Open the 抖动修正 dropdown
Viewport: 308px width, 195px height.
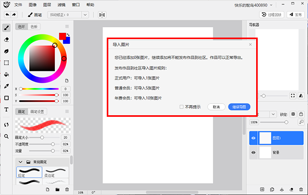pos(85,15)
